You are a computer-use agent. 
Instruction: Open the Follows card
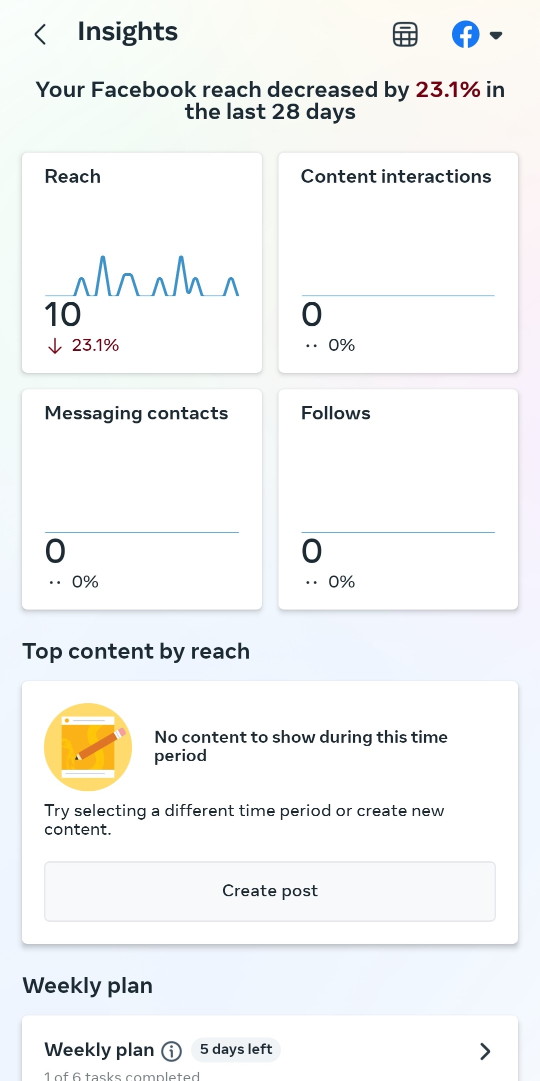[x=398, y=499]
